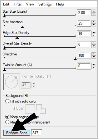This screenshot has width=98, height=139.
Task: Increase Edge Star Density spinner up
Action: pyautogui.click(x=94, y=32)
